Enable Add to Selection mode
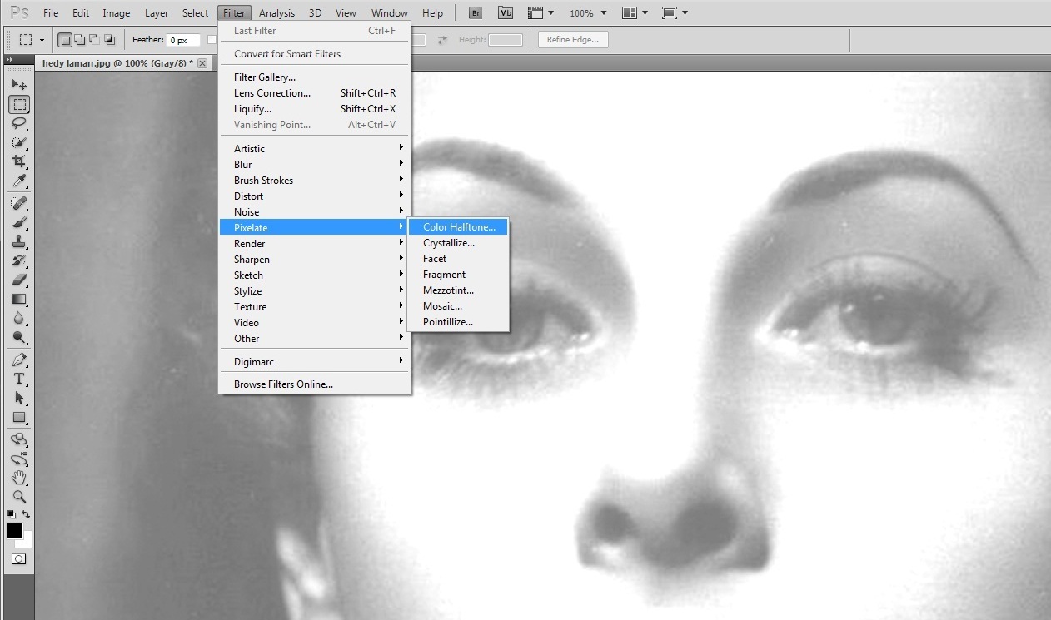 pyautogui.click(x=79, y=40)
